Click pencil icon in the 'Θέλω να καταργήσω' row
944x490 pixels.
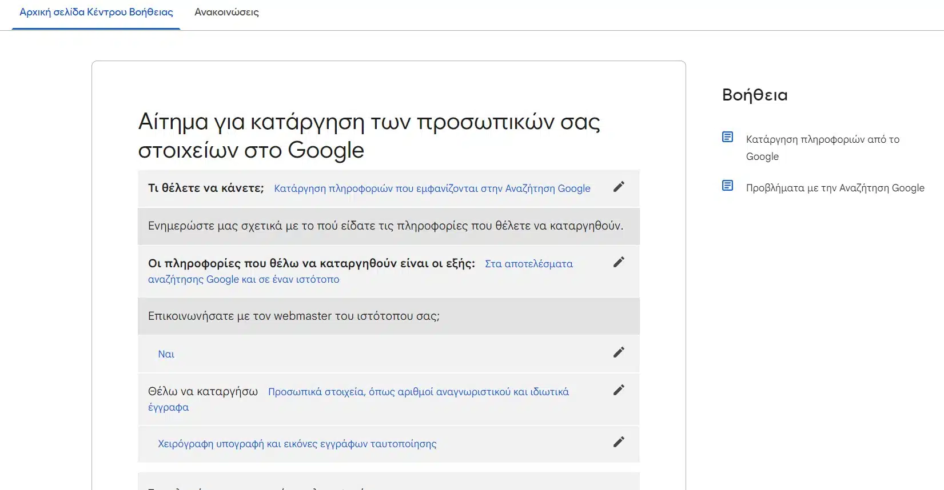click(619, 390)
